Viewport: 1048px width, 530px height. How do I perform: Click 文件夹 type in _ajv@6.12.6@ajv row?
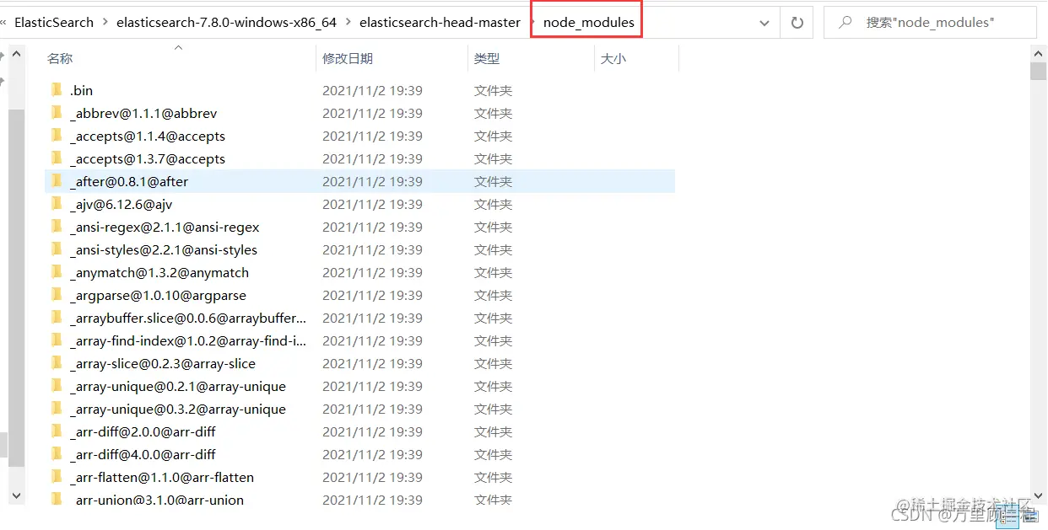tap(493, 204)
